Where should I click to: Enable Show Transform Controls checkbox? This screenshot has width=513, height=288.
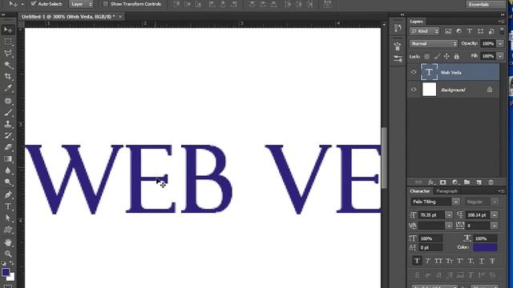click(105, 4)
